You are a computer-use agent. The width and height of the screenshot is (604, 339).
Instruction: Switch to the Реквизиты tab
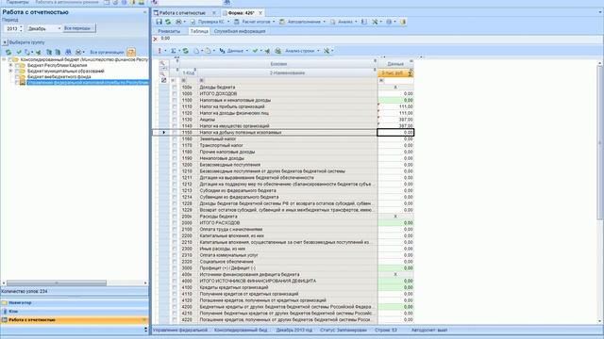pos(169,31)
